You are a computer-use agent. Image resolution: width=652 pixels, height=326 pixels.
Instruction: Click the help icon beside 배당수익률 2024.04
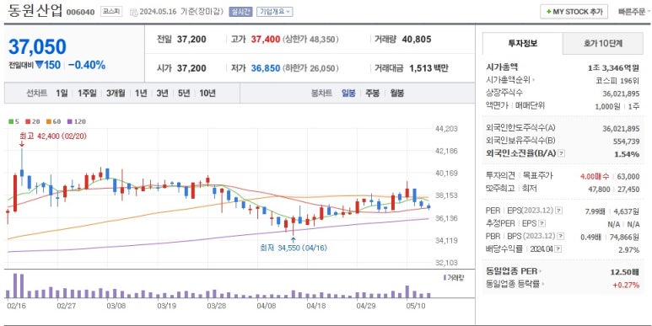click(558, 249)
